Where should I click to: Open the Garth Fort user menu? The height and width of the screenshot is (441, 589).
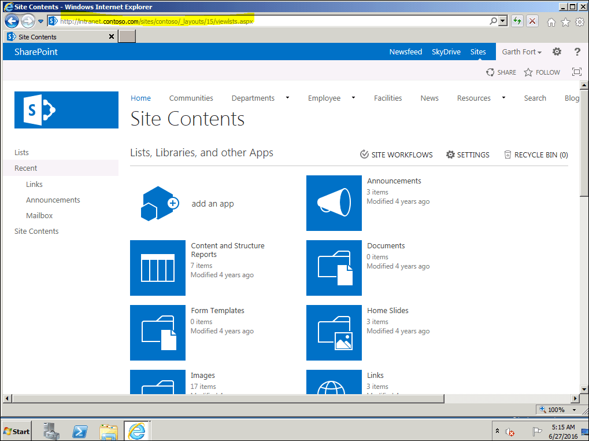[521, 52]
